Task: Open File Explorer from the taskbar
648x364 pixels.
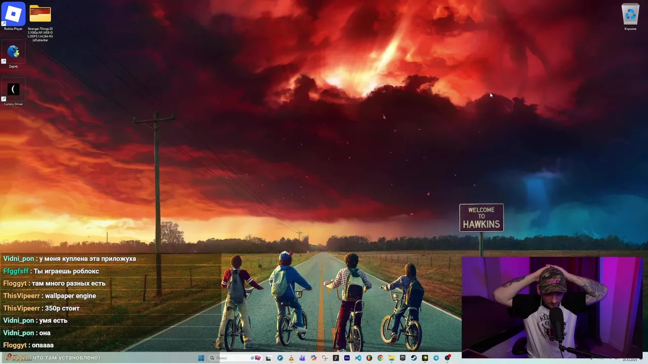Action: pos(391,358)
